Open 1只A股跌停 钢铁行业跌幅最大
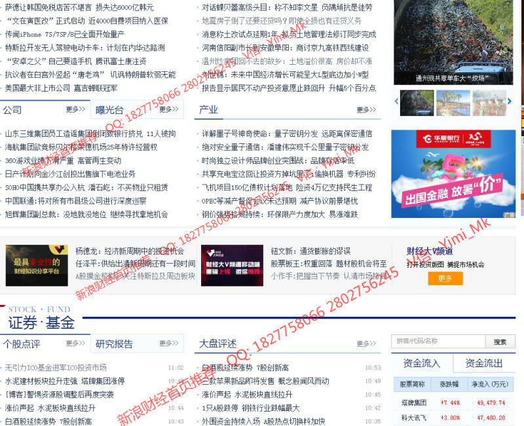524x426 pixels. pos(251,408)
